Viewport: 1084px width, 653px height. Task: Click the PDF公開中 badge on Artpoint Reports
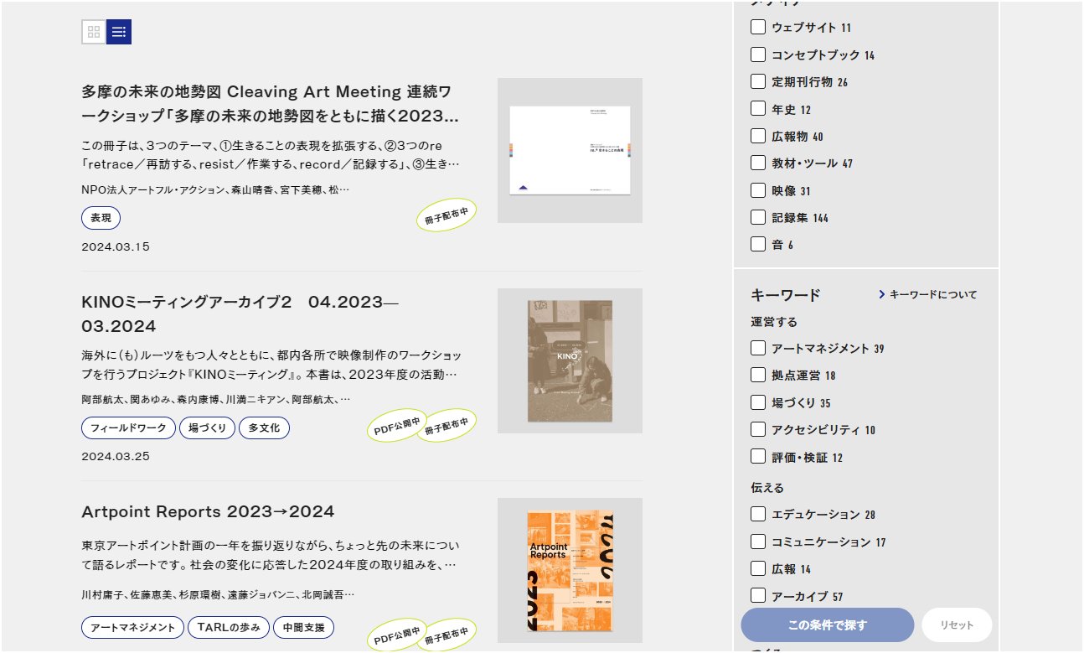(x=397, y=635)
